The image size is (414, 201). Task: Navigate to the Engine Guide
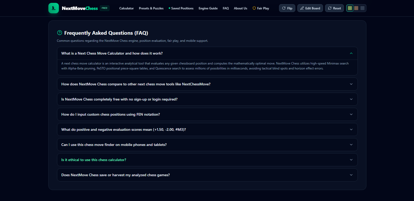[x=208, y=8]
